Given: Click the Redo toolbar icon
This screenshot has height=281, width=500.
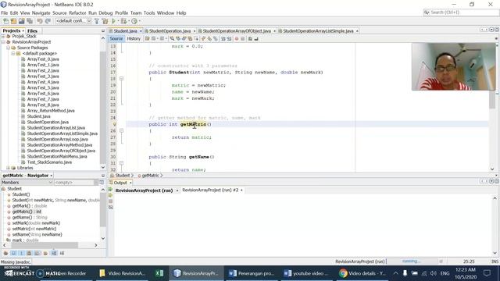Looking at the screenshot, I should [48, 21].
